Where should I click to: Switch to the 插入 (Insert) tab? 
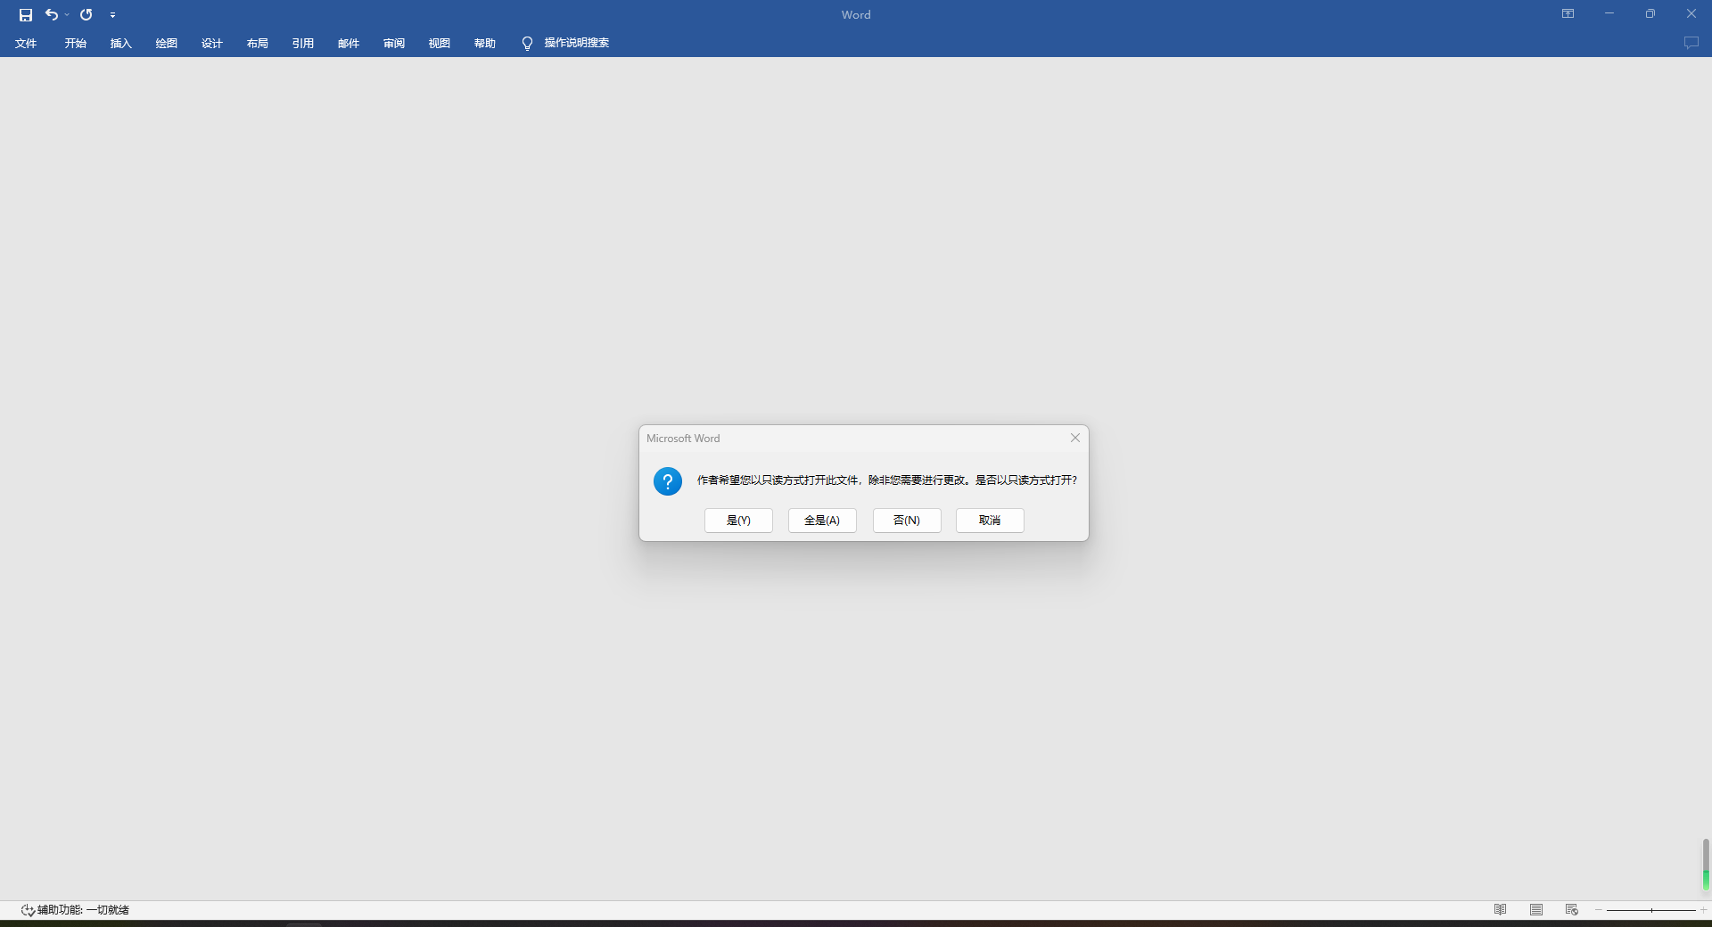(120, 43)
